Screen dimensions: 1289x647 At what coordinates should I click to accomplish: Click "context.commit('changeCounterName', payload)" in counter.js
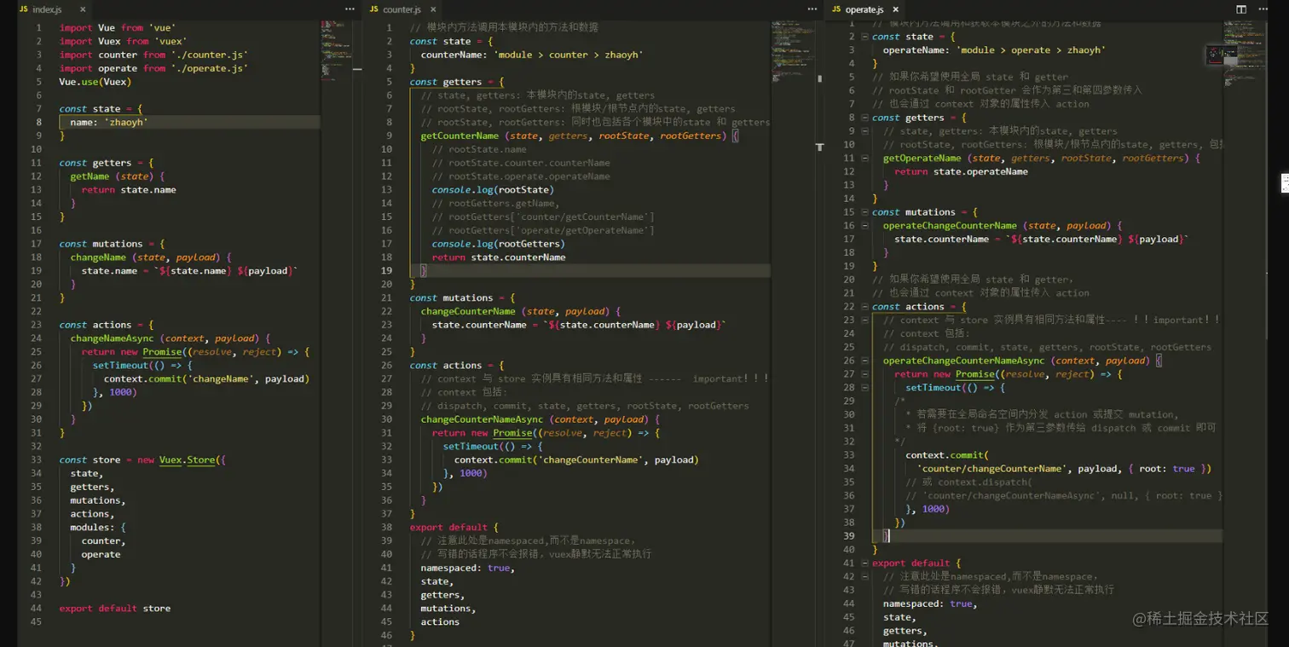click(x=576, y=460)
